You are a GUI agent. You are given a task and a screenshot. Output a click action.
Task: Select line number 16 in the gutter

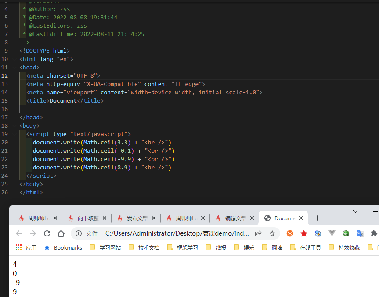point(4,109)
